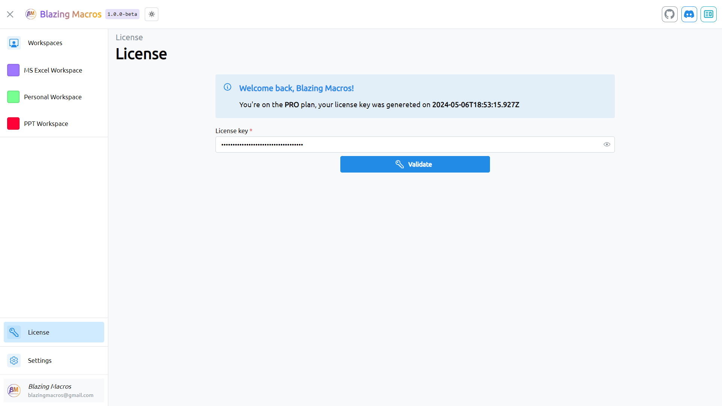Select Personal Workspace

coord(54,97)
